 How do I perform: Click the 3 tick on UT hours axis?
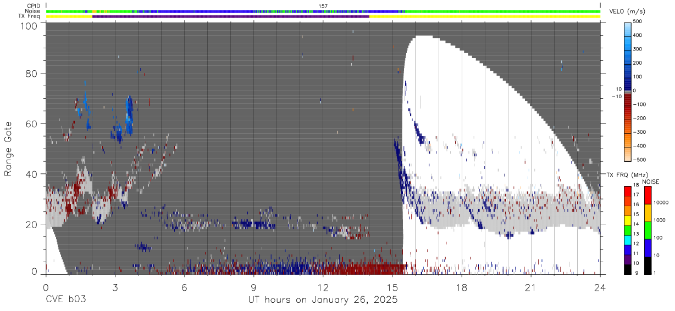[115, 287]
